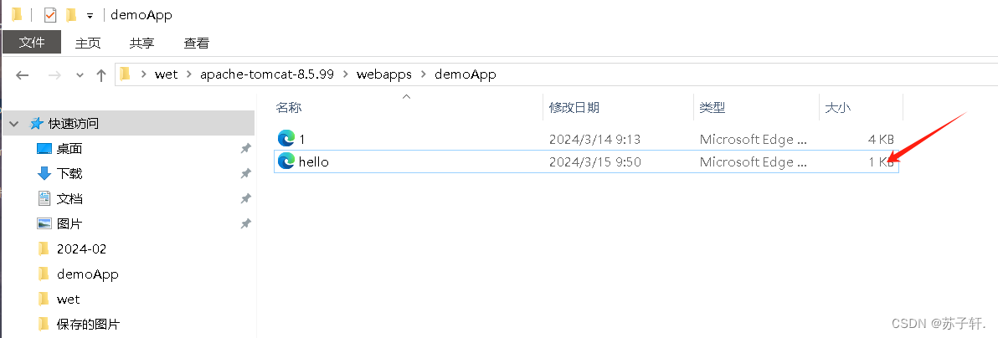Switch to the 查看 ribbon tab

(x=197, y=44)
